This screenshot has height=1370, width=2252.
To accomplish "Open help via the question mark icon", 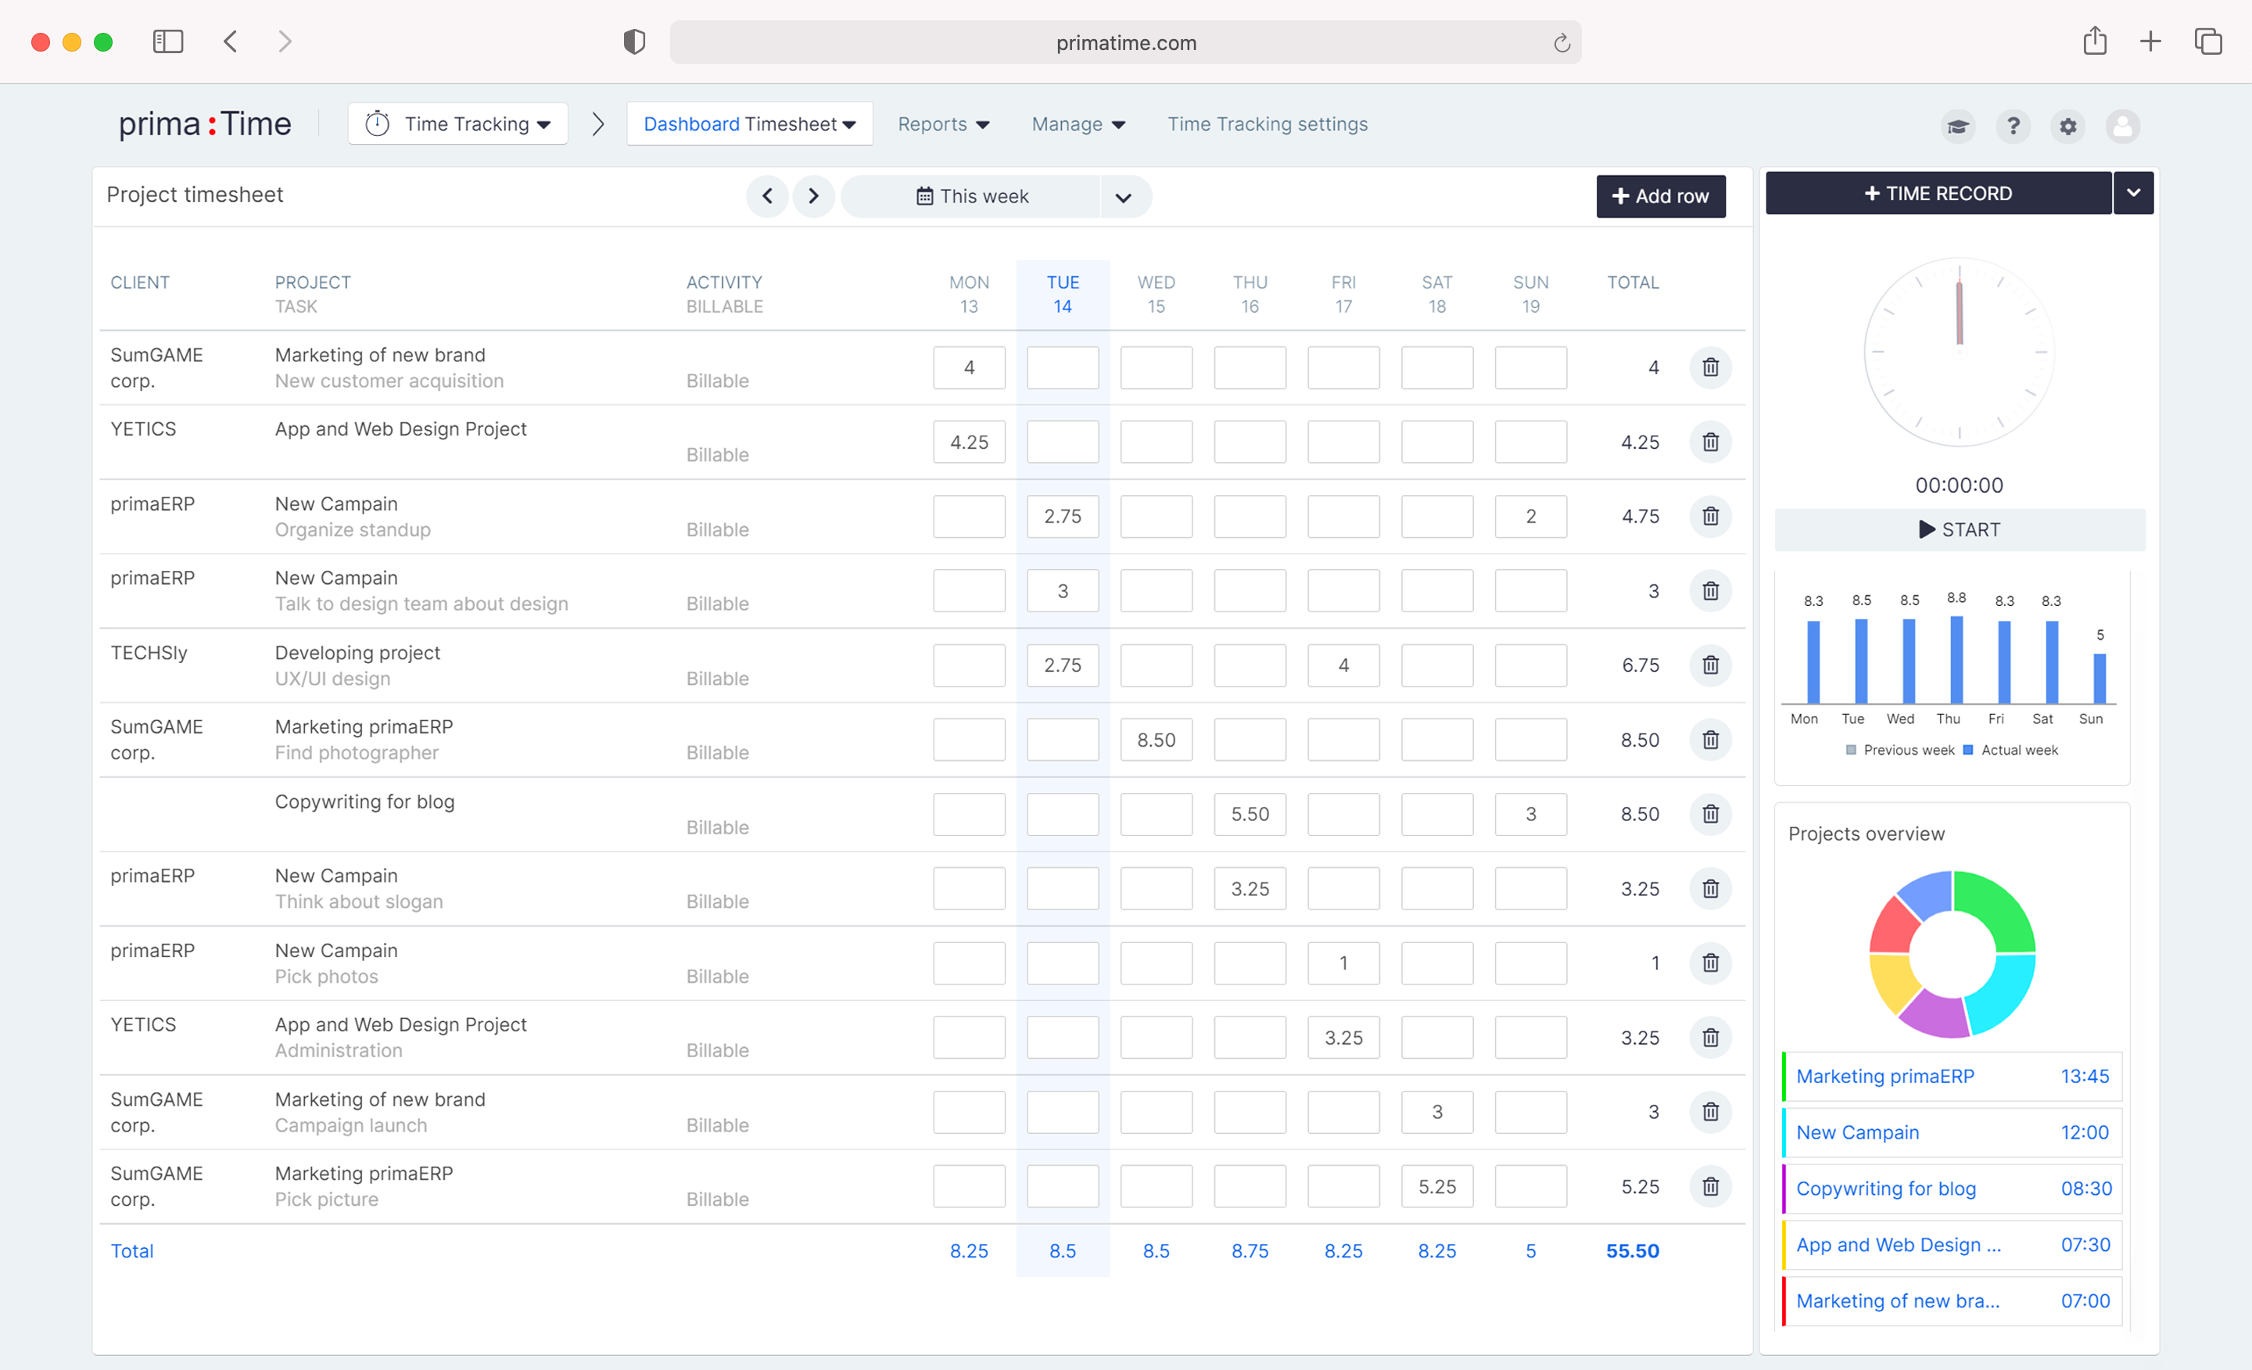I will click(x=2013, y=126).
